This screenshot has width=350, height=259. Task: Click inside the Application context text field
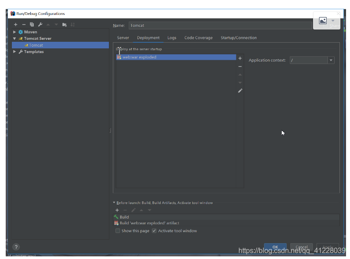click(x=309, y=60)
